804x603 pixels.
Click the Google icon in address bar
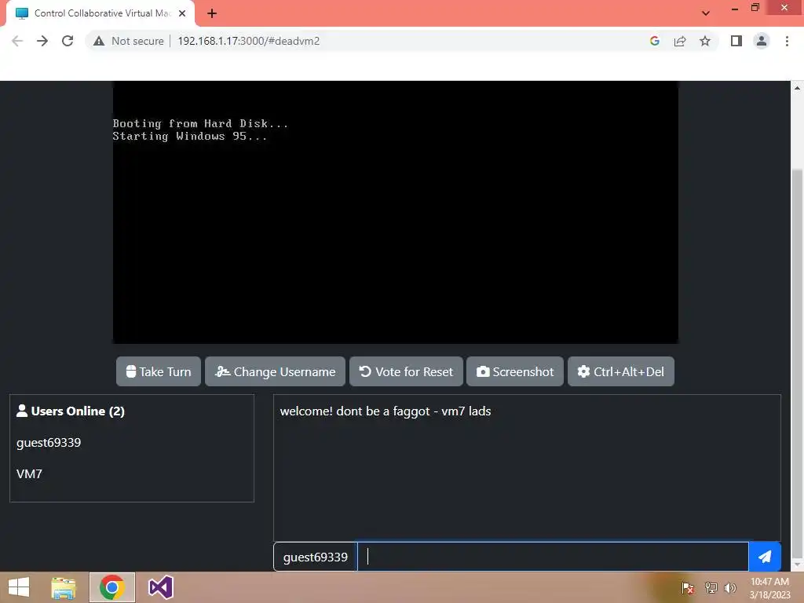654,41
